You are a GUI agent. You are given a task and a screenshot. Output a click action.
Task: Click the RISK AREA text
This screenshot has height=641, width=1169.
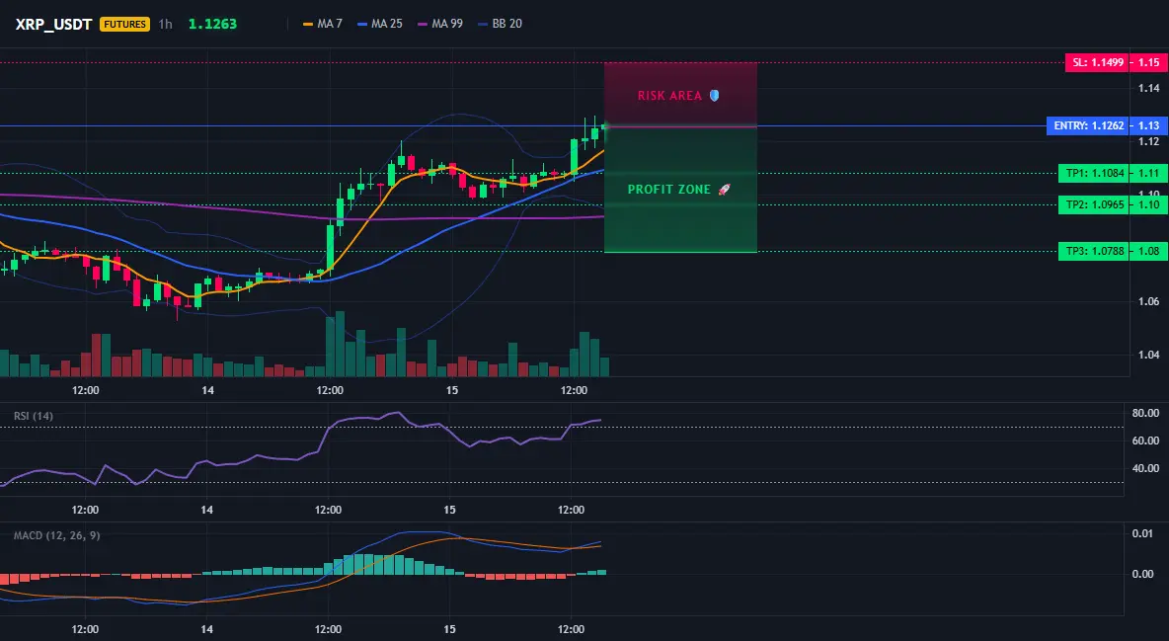(669, 96)
